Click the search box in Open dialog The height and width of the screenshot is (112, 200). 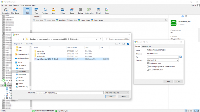click(117, 39)
